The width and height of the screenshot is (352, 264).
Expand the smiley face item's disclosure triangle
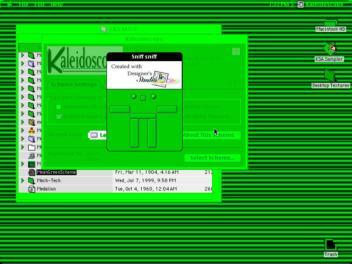coord(23,130)
